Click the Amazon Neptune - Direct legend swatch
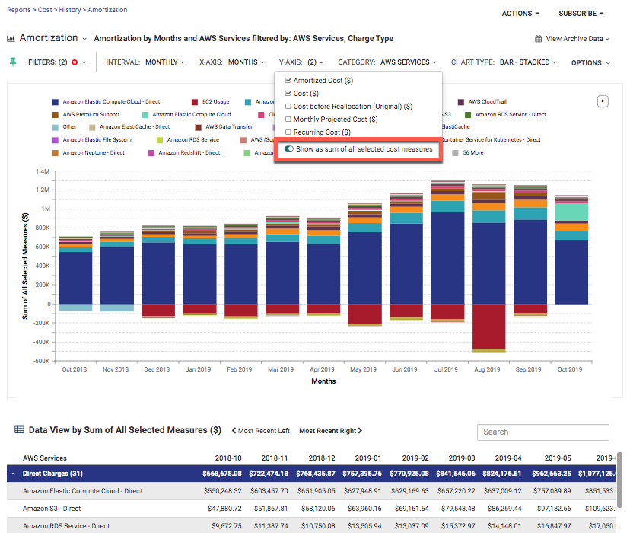Screen dimensions: 630x533 56,153
